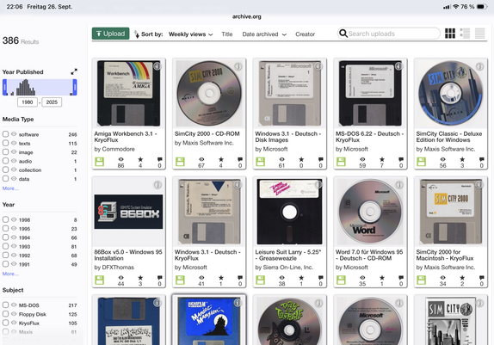Open info icon on SimCity Classic Deluxe card
This screenshot has height=345, width=494.
[x=479, y=66]
